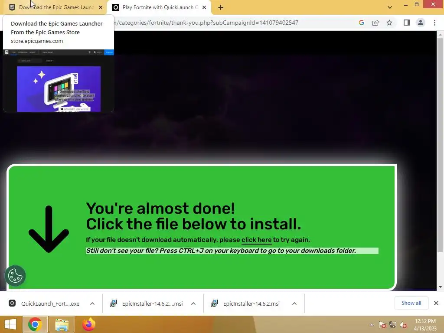
Task: Expand options for EpicInstaller-14.6.2....msi download
Action: [x=193, y=304]
